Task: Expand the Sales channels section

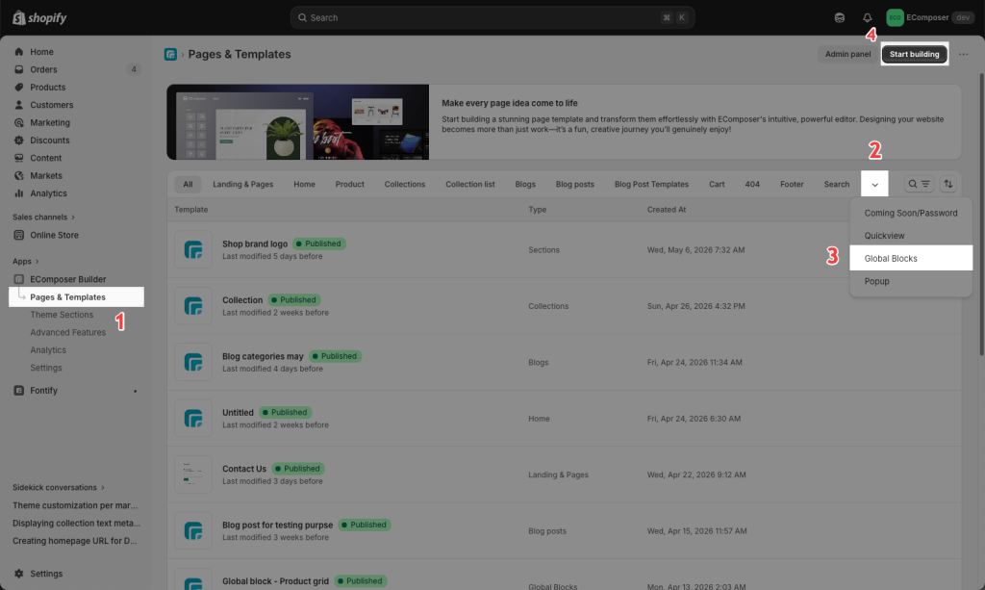Action: coord(44,217)
